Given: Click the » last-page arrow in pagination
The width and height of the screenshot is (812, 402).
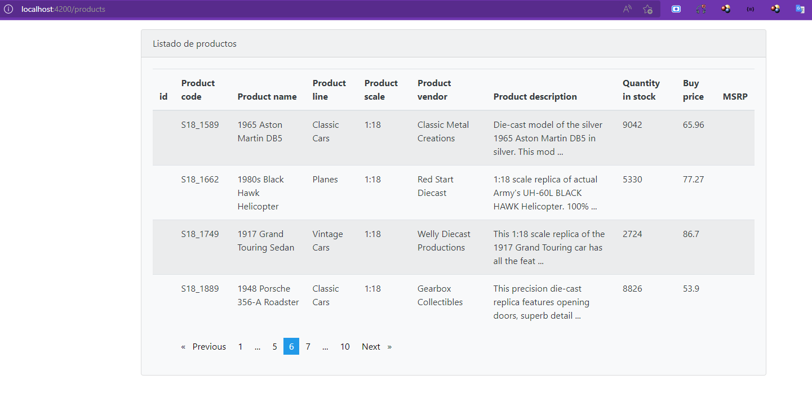Looking at the screenshot, I should [389, 347].
